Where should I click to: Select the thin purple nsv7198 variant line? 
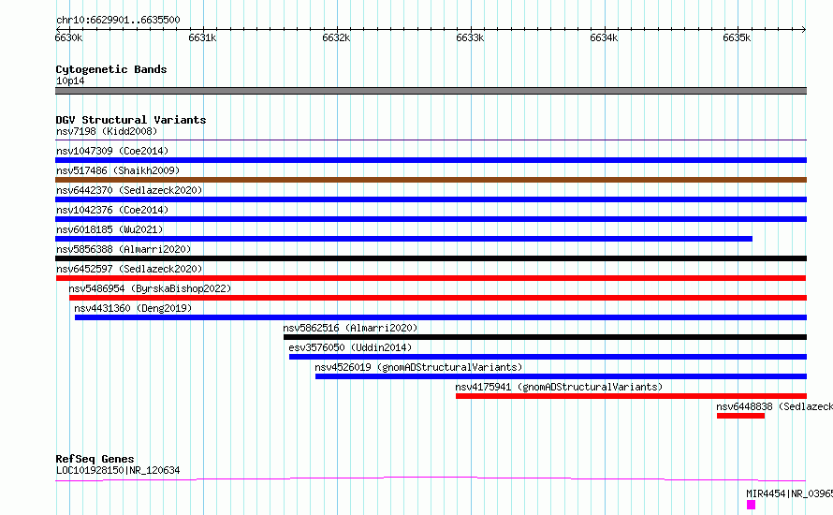(431, 140)
